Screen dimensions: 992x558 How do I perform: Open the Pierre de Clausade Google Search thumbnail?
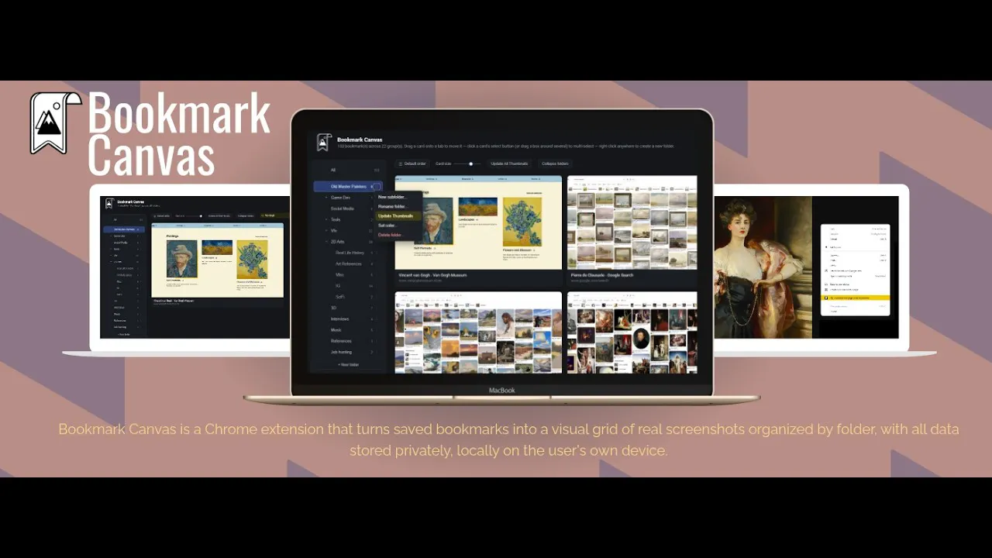[x=632, y=222]
